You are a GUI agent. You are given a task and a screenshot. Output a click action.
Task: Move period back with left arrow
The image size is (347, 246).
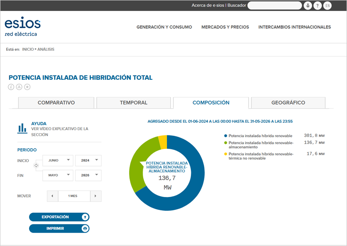click(52, 196)
